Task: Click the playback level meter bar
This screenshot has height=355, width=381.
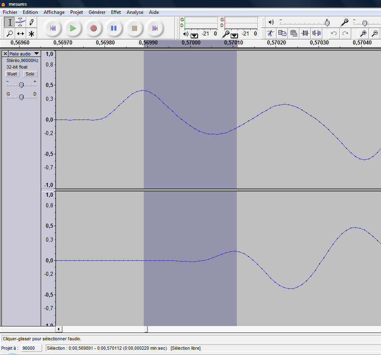Action: click(x=201, y=23)
